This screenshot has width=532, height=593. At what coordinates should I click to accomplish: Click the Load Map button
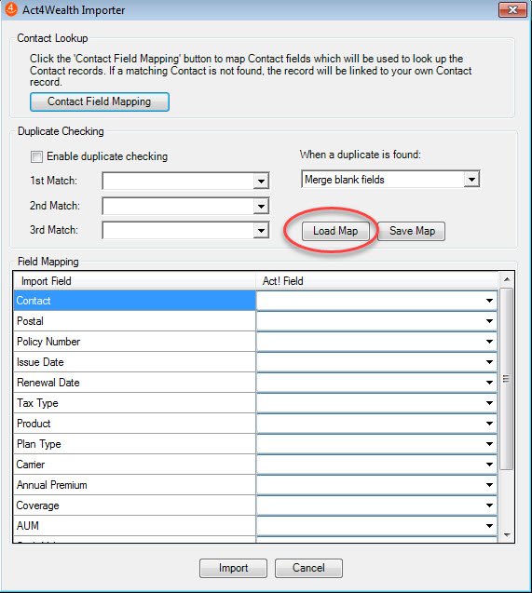[335, 231]
